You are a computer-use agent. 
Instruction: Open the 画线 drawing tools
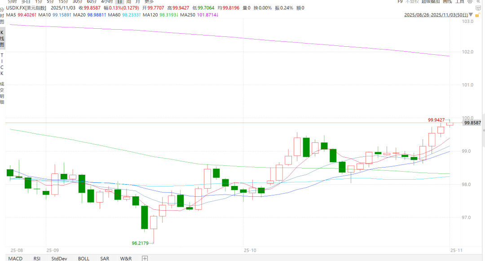(447, 1)
